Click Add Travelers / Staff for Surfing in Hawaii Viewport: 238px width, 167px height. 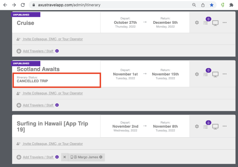38,157
